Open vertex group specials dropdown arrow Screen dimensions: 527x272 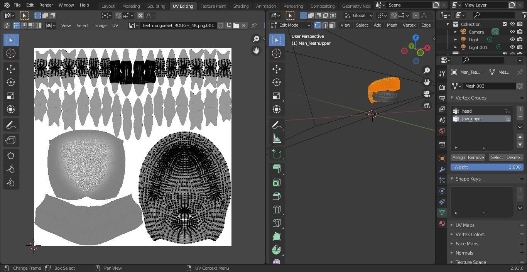pyautogui.click(x=520, y=127)
